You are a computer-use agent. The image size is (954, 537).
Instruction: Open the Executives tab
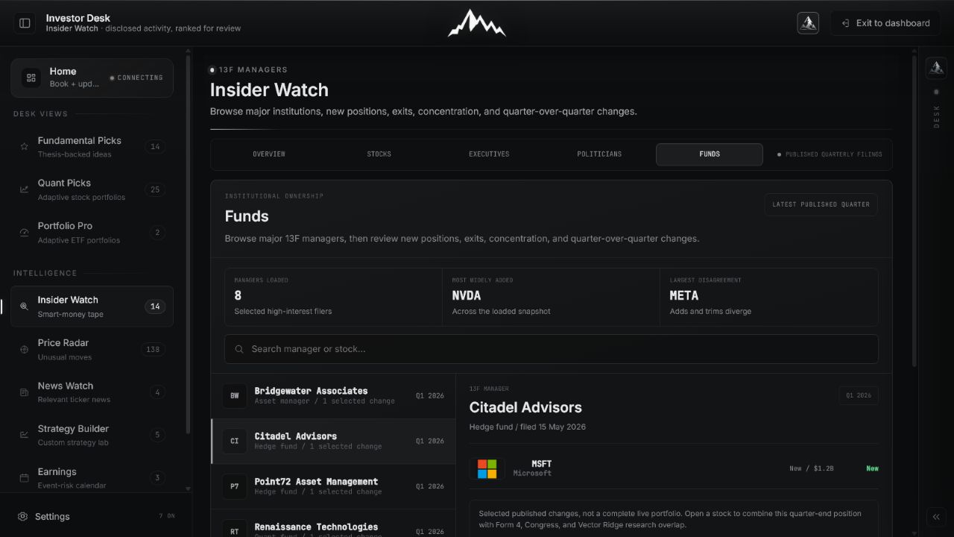(x=489, y=154)
